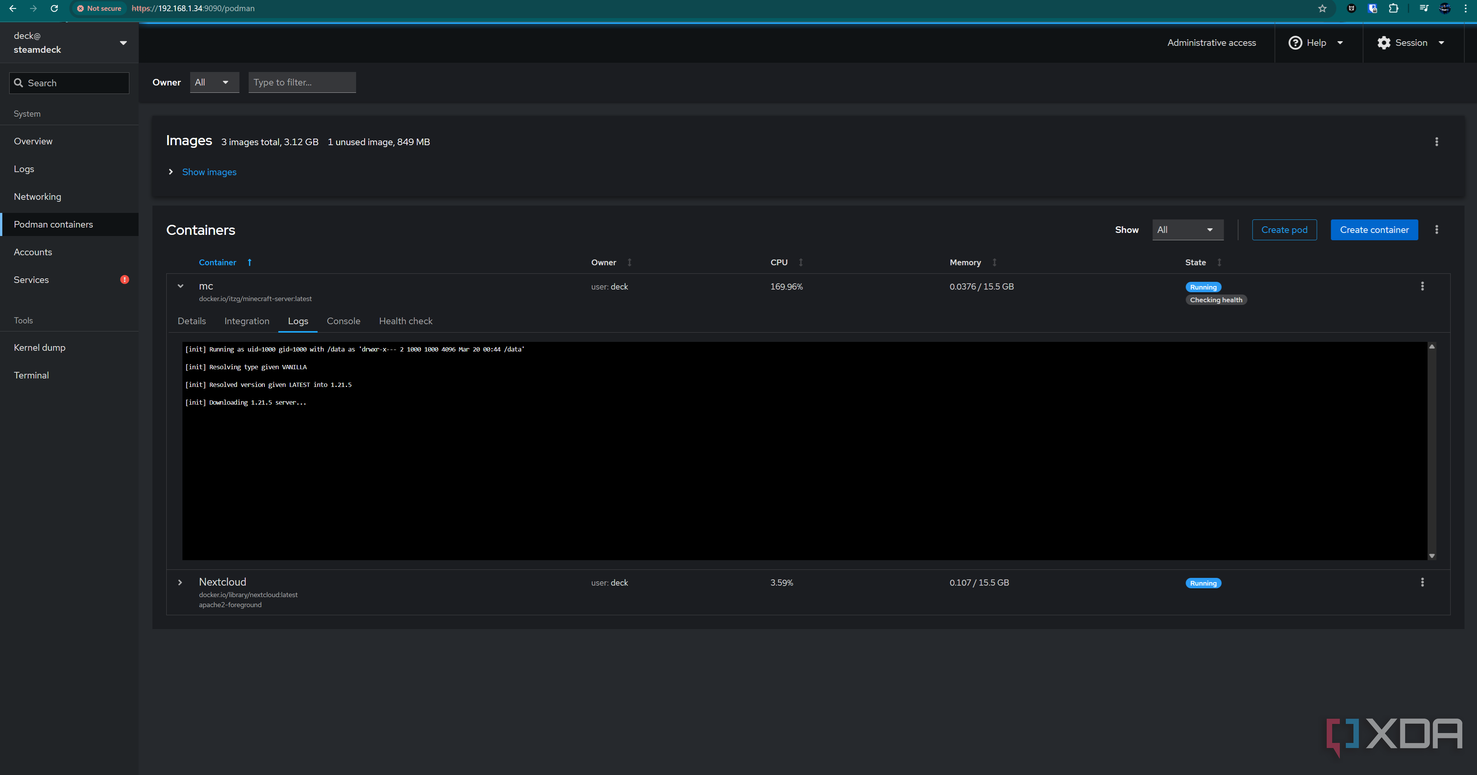Click the Create pod button
The image size is (1477, 775).
point(1285,229)
